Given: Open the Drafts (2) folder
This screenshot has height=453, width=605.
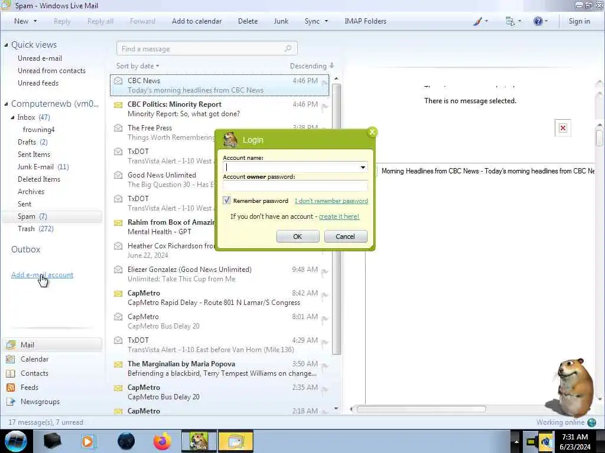Looking at the screenshot, I should tap(32, 142).
